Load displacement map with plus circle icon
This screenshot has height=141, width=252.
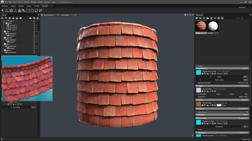[202, 74]
